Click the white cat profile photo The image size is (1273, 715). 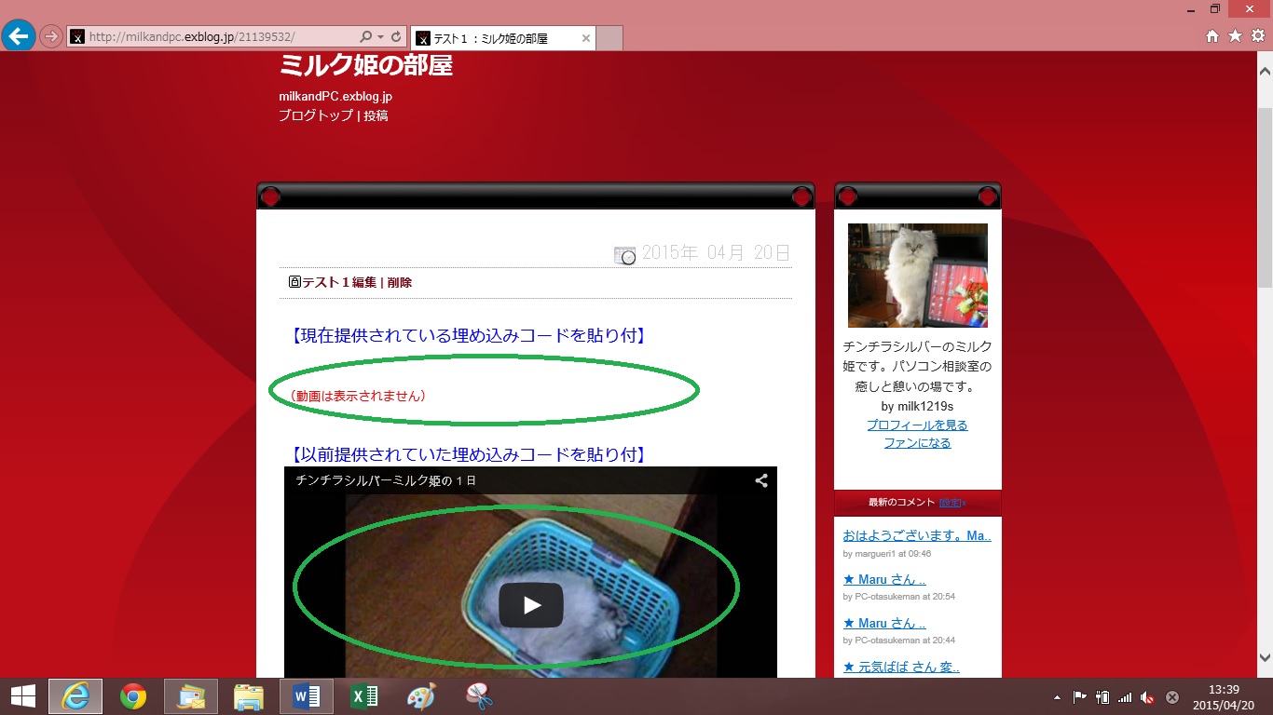click(x=918, y=276)
